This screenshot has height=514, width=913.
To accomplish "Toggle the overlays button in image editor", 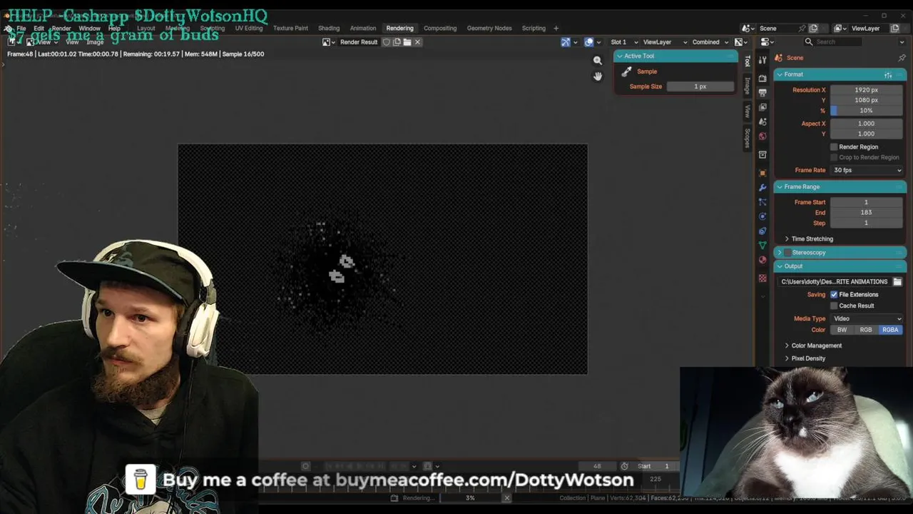I will [x=588, y=42].
